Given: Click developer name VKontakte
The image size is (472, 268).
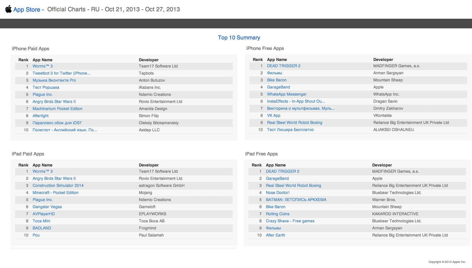Looking at the screenshot, I should click(x=382, y=115).
